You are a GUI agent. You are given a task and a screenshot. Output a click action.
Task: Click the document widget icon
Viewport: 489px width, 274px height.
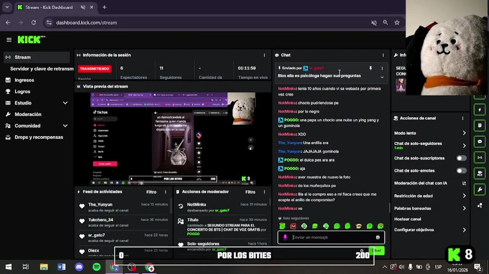click(479, 125)
